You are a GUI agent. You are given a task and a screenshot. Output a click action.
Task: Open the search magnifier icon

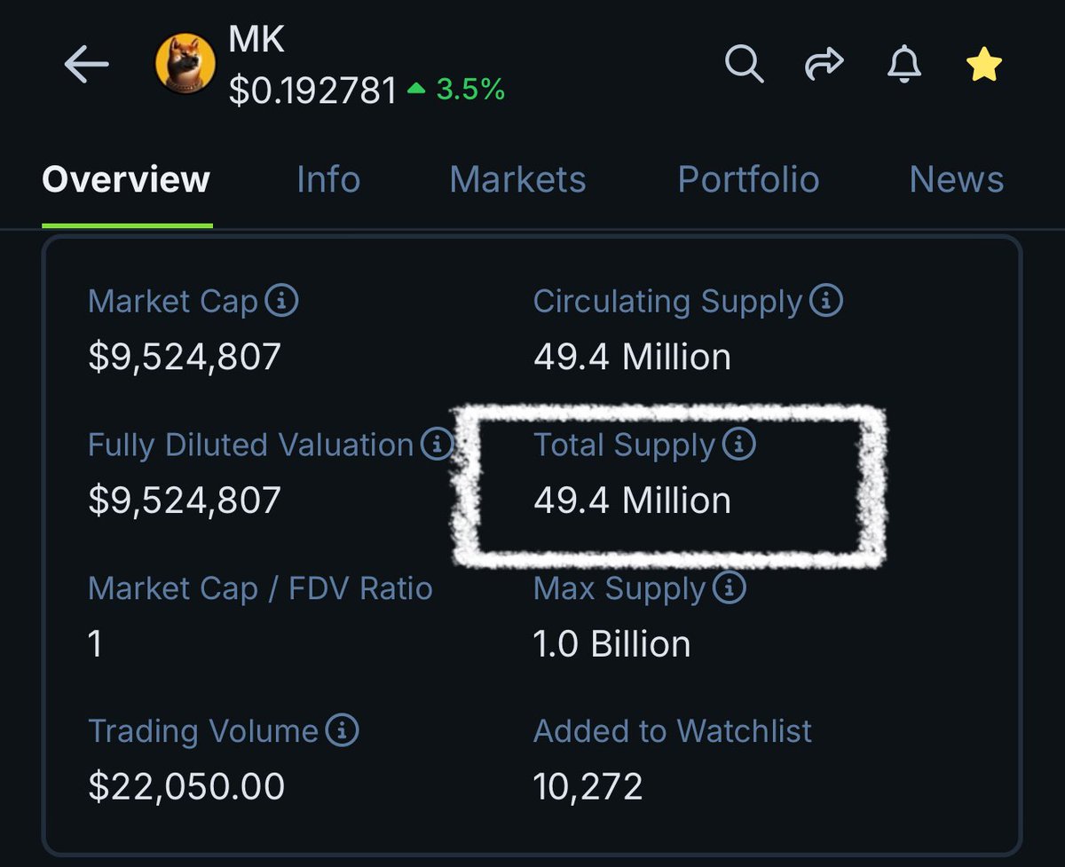point(744,64)
